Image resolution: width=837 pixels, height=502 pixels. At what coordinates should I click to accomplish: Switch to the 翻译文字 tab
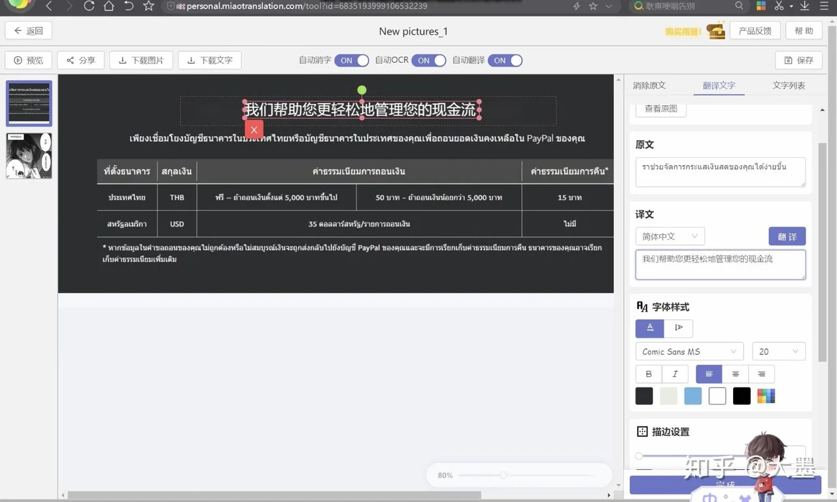pos(719,86)
